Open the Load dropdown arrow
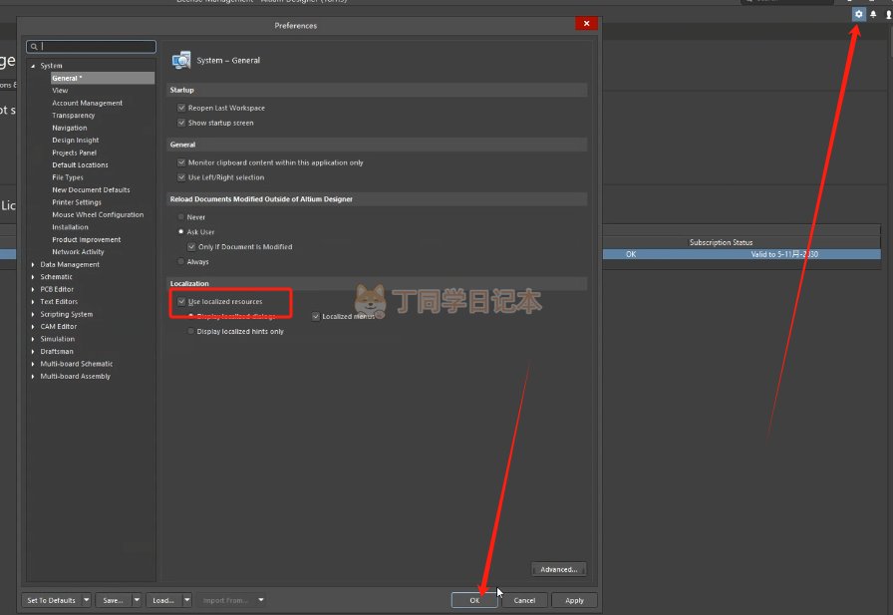 tap(186, 600)
